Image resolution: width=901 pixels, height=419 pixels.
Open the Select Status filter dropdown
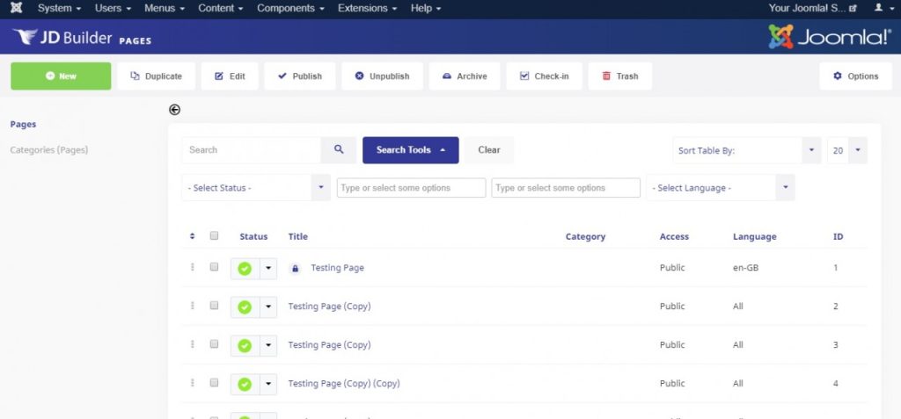256,188
